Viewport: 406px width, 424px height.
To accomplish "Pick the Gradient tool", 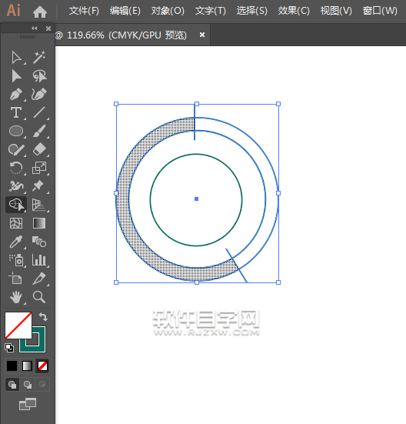I will point(39,223).
